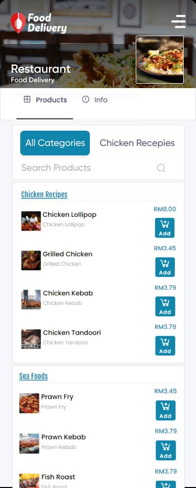The image size is (196, 488).
Task: Select the Chicken Recepies category filter
Action: (137, 143)
